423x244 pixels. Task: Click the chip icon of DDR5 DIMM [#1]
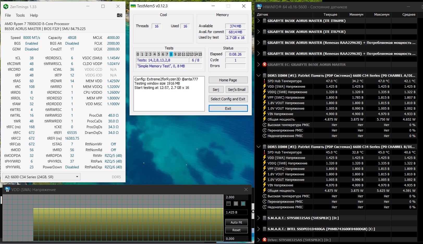264,75
